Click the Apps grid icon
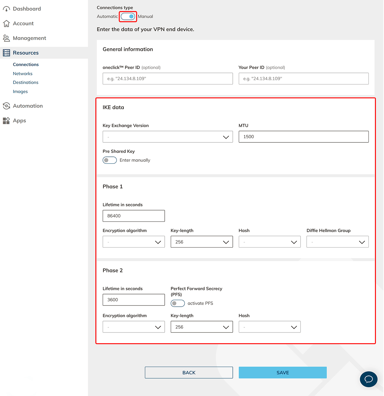Screen dimensions: 384x396 click(6, 121)
